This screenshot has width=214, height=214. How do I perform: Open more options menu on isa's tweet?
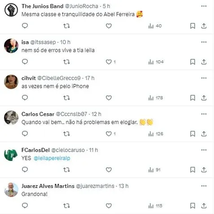click(x=204, y=42)
